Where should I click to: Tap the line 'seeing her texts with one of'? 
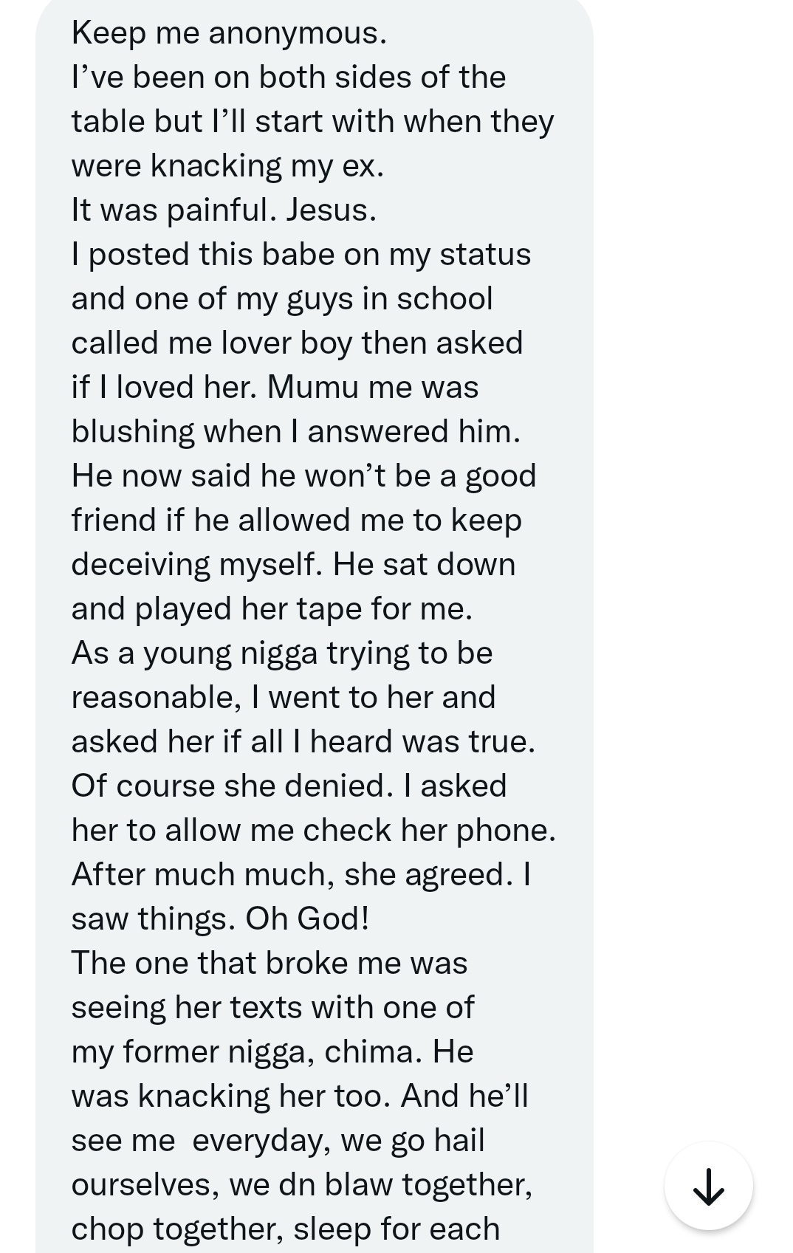[272, 1008]
